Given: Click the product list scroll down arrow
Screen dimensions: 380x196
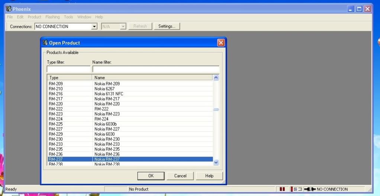Looking at the screenshot, I should 216,162.
